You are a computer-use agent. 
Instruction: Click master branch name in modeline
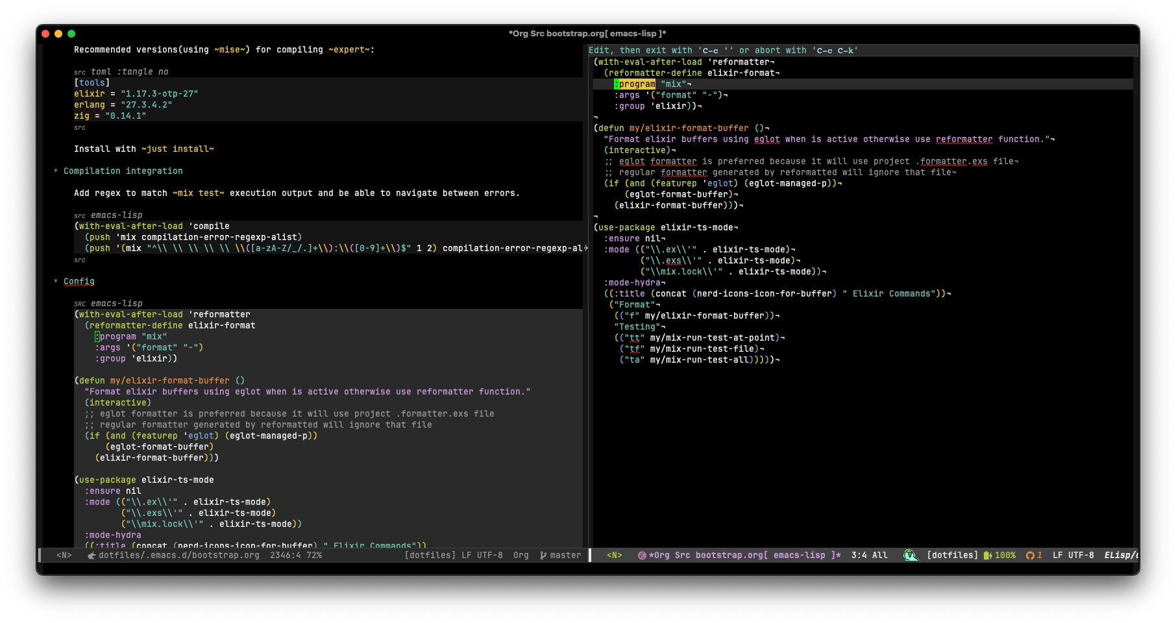click(x=565, y=556)
